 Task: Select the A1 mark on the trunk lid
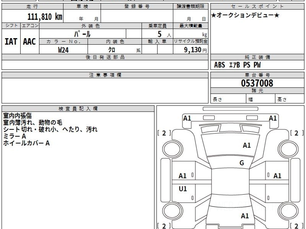tap(245, 216)
